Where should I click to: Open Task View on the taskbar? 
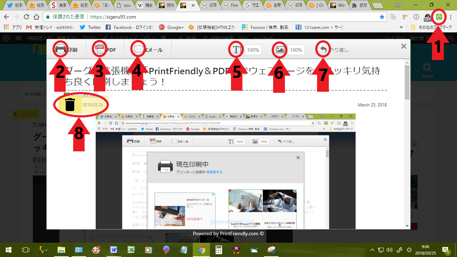(x=25, y=250)
